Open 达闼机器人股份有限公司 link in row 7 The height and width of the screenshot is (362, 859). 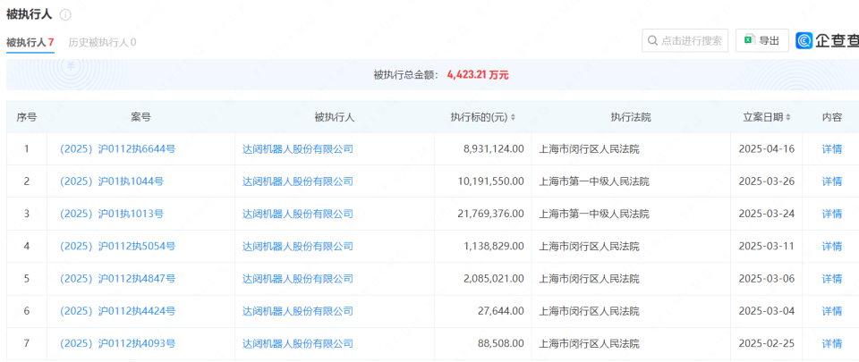298,344
